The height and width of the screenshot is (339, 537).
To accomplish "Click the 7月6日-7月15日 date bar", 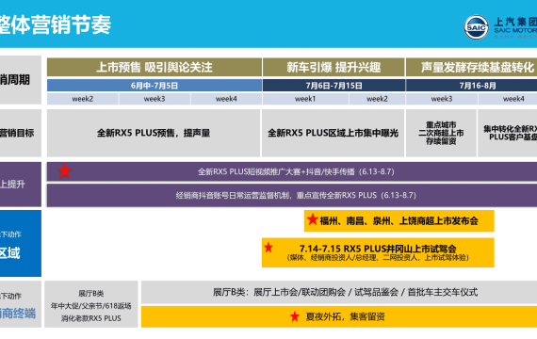I will click(334, 86).
